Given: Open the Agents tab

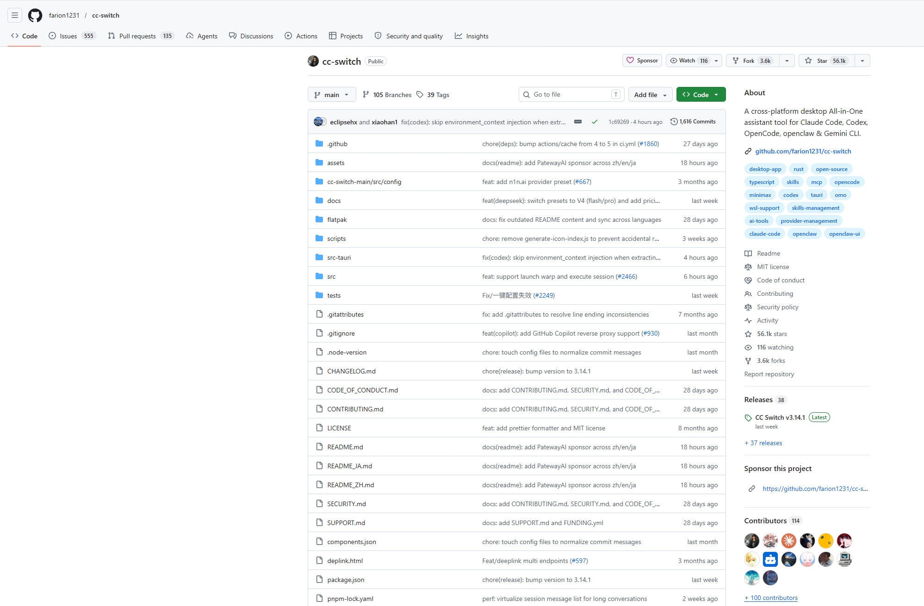Looking at the screenshot, I should point(202,36).
